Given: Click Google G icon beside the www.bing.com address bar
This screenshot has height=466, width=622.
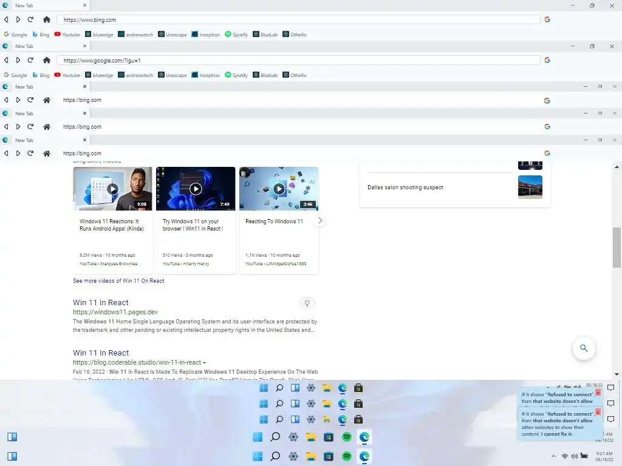Looking at the screenshot, I should click(x=547, y=19).
